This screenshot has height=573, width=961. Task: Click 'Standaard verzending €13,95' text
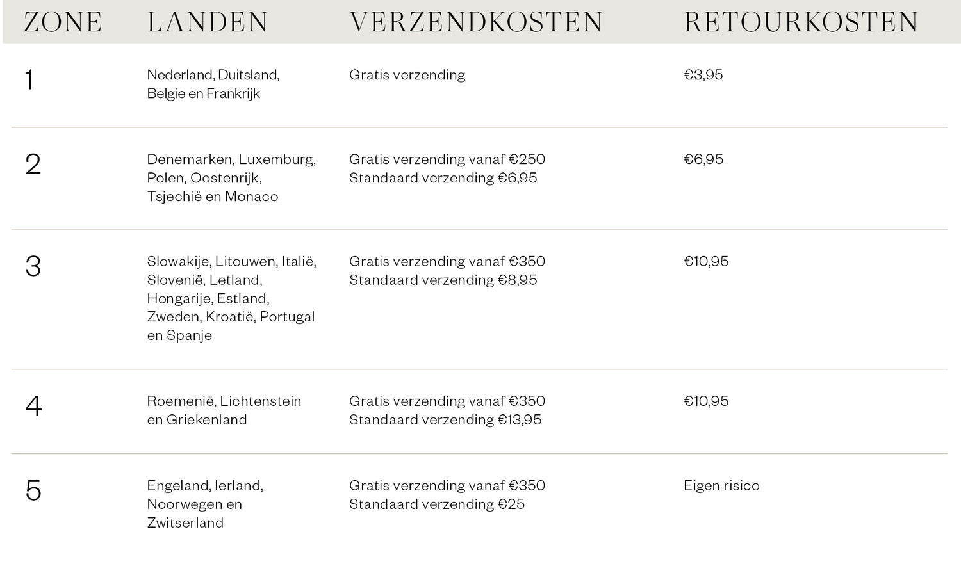point(445,420)
